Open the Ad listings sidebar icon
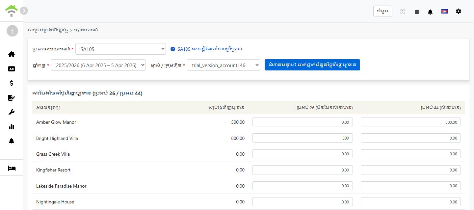474x210 pixels. (x=12, y=69)
